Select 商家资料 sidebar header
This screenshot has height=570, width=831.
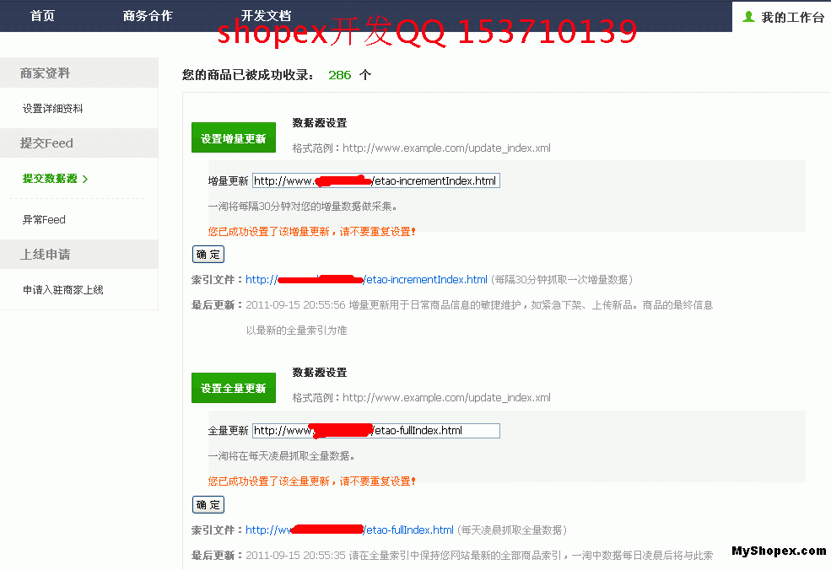click(x=79, y=73)
